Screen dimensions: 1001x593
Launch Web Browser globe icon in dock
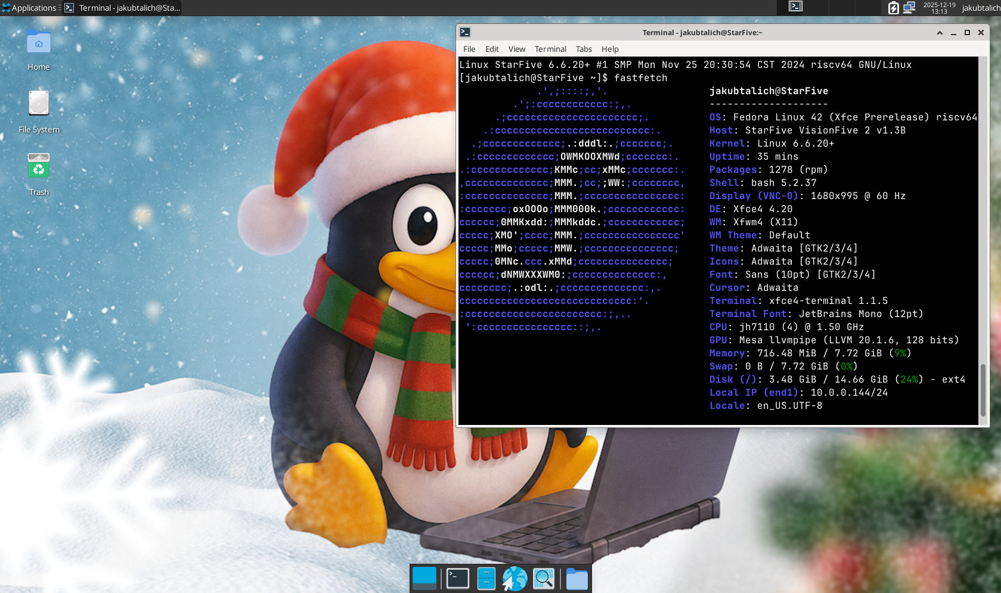[x=515, y=579]
